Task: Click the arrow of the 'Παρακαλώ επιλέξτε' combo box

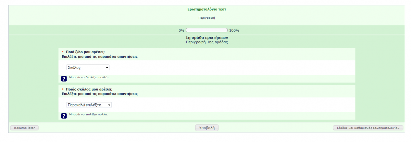Action: pos(109,105)
